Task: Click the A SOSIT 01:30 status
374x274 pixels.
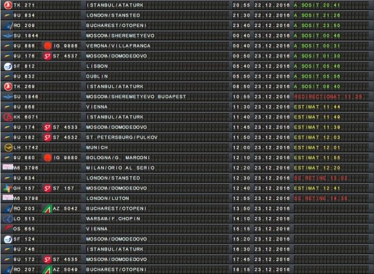Action: pyautogui.click(x=317, y=56)
